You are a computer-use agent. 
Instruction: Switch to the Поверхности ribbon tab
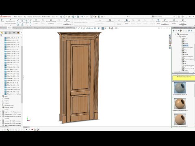click(x=17, y=28)
